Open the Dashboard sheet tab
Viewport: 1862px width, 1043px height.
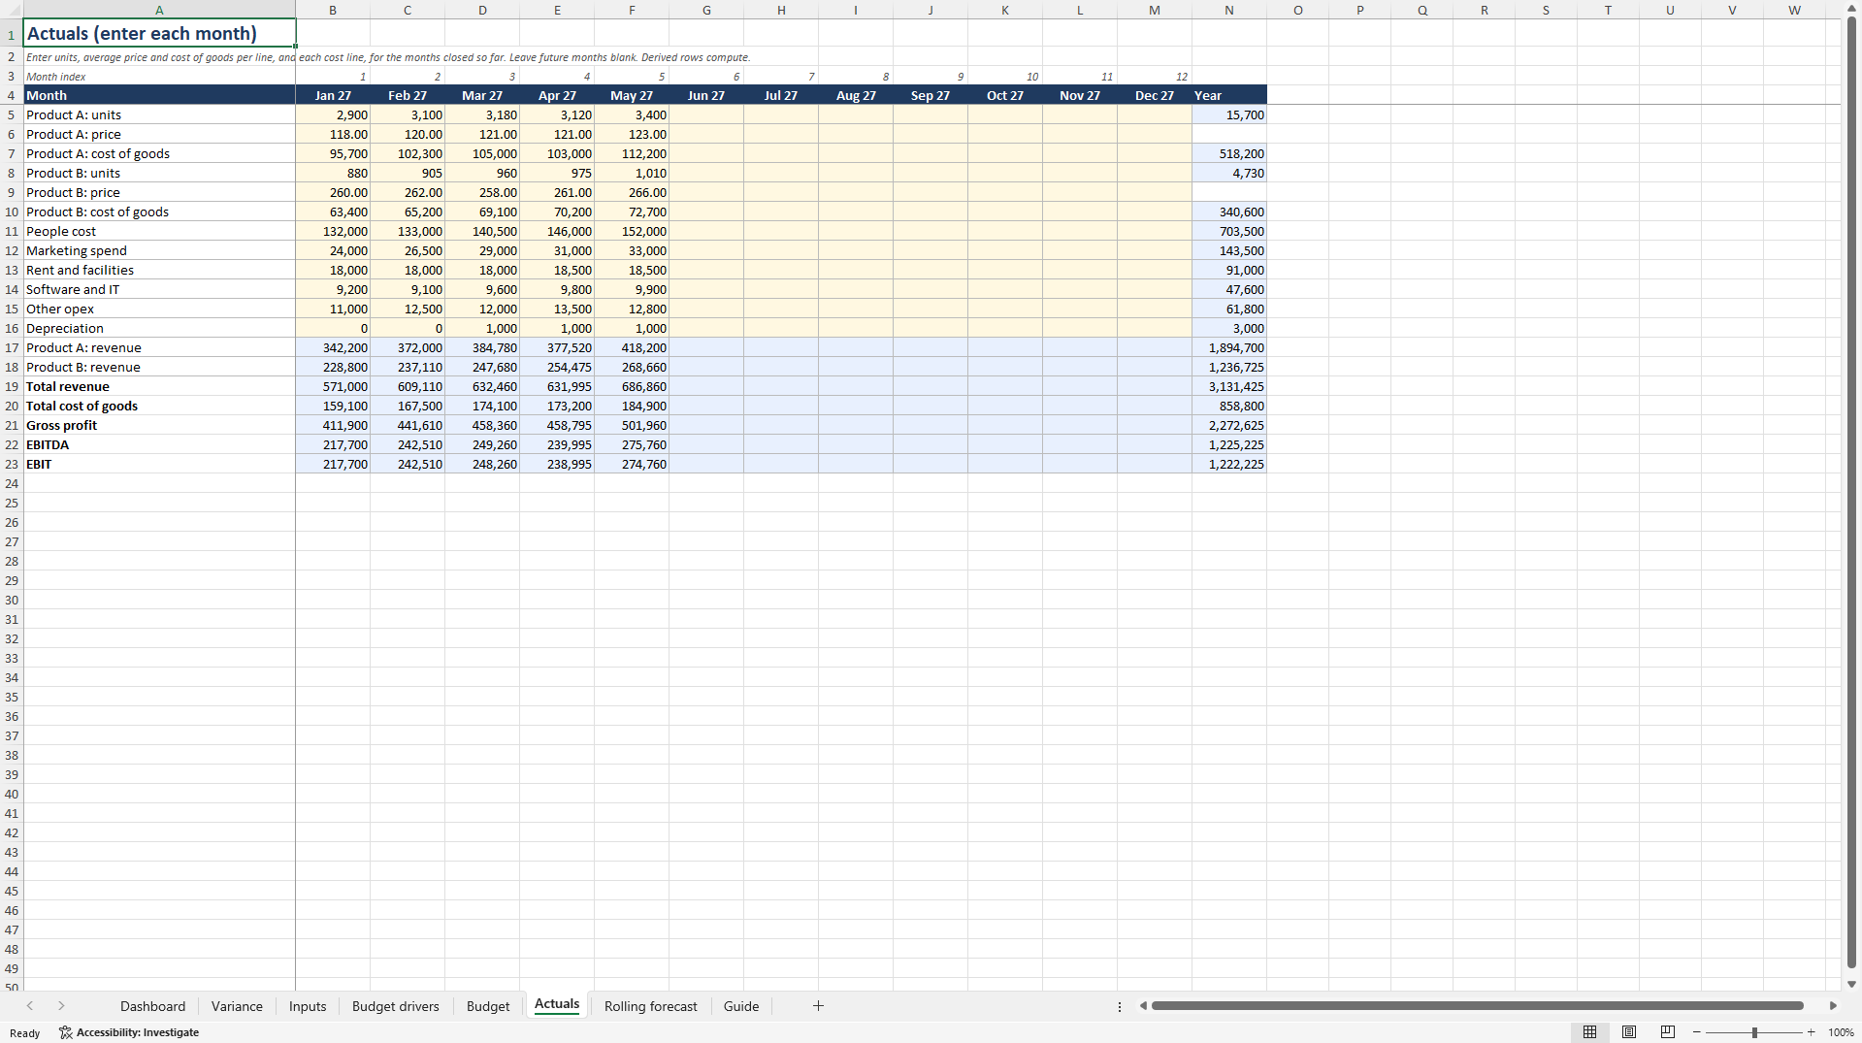(x=152, y=1006)
